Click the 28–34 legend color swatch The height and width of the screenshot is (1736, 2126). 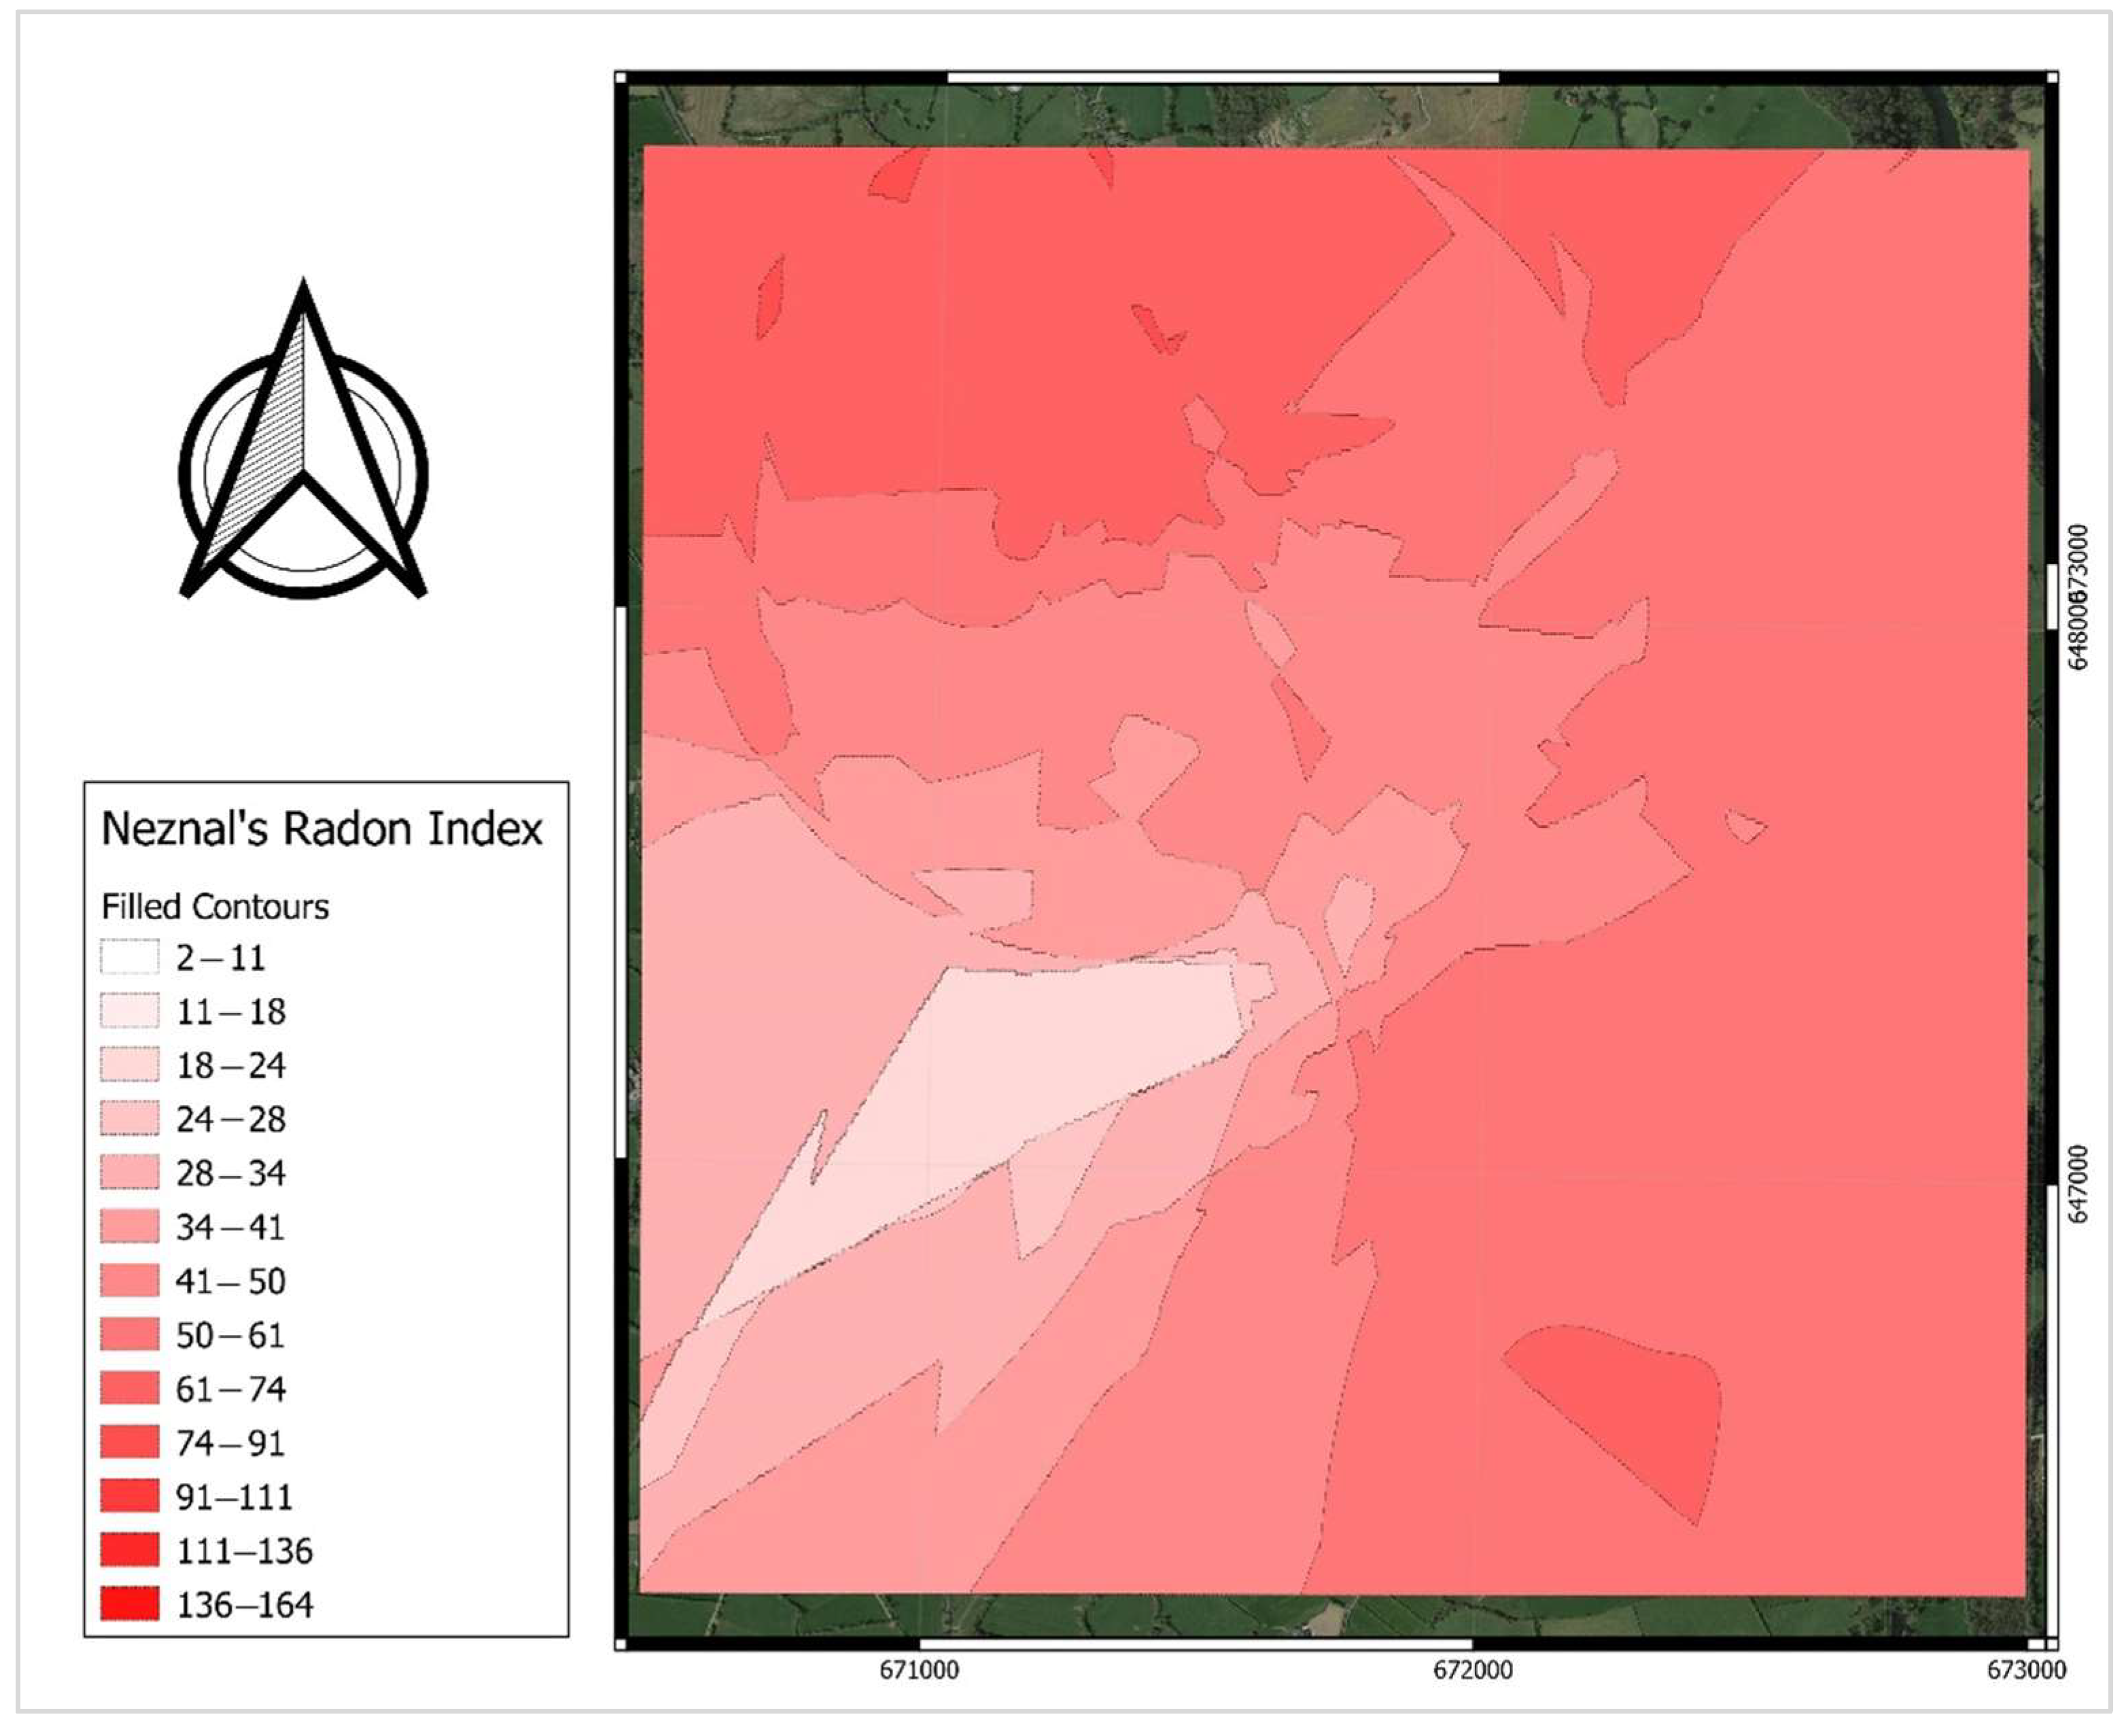(x=129, y=1173)
